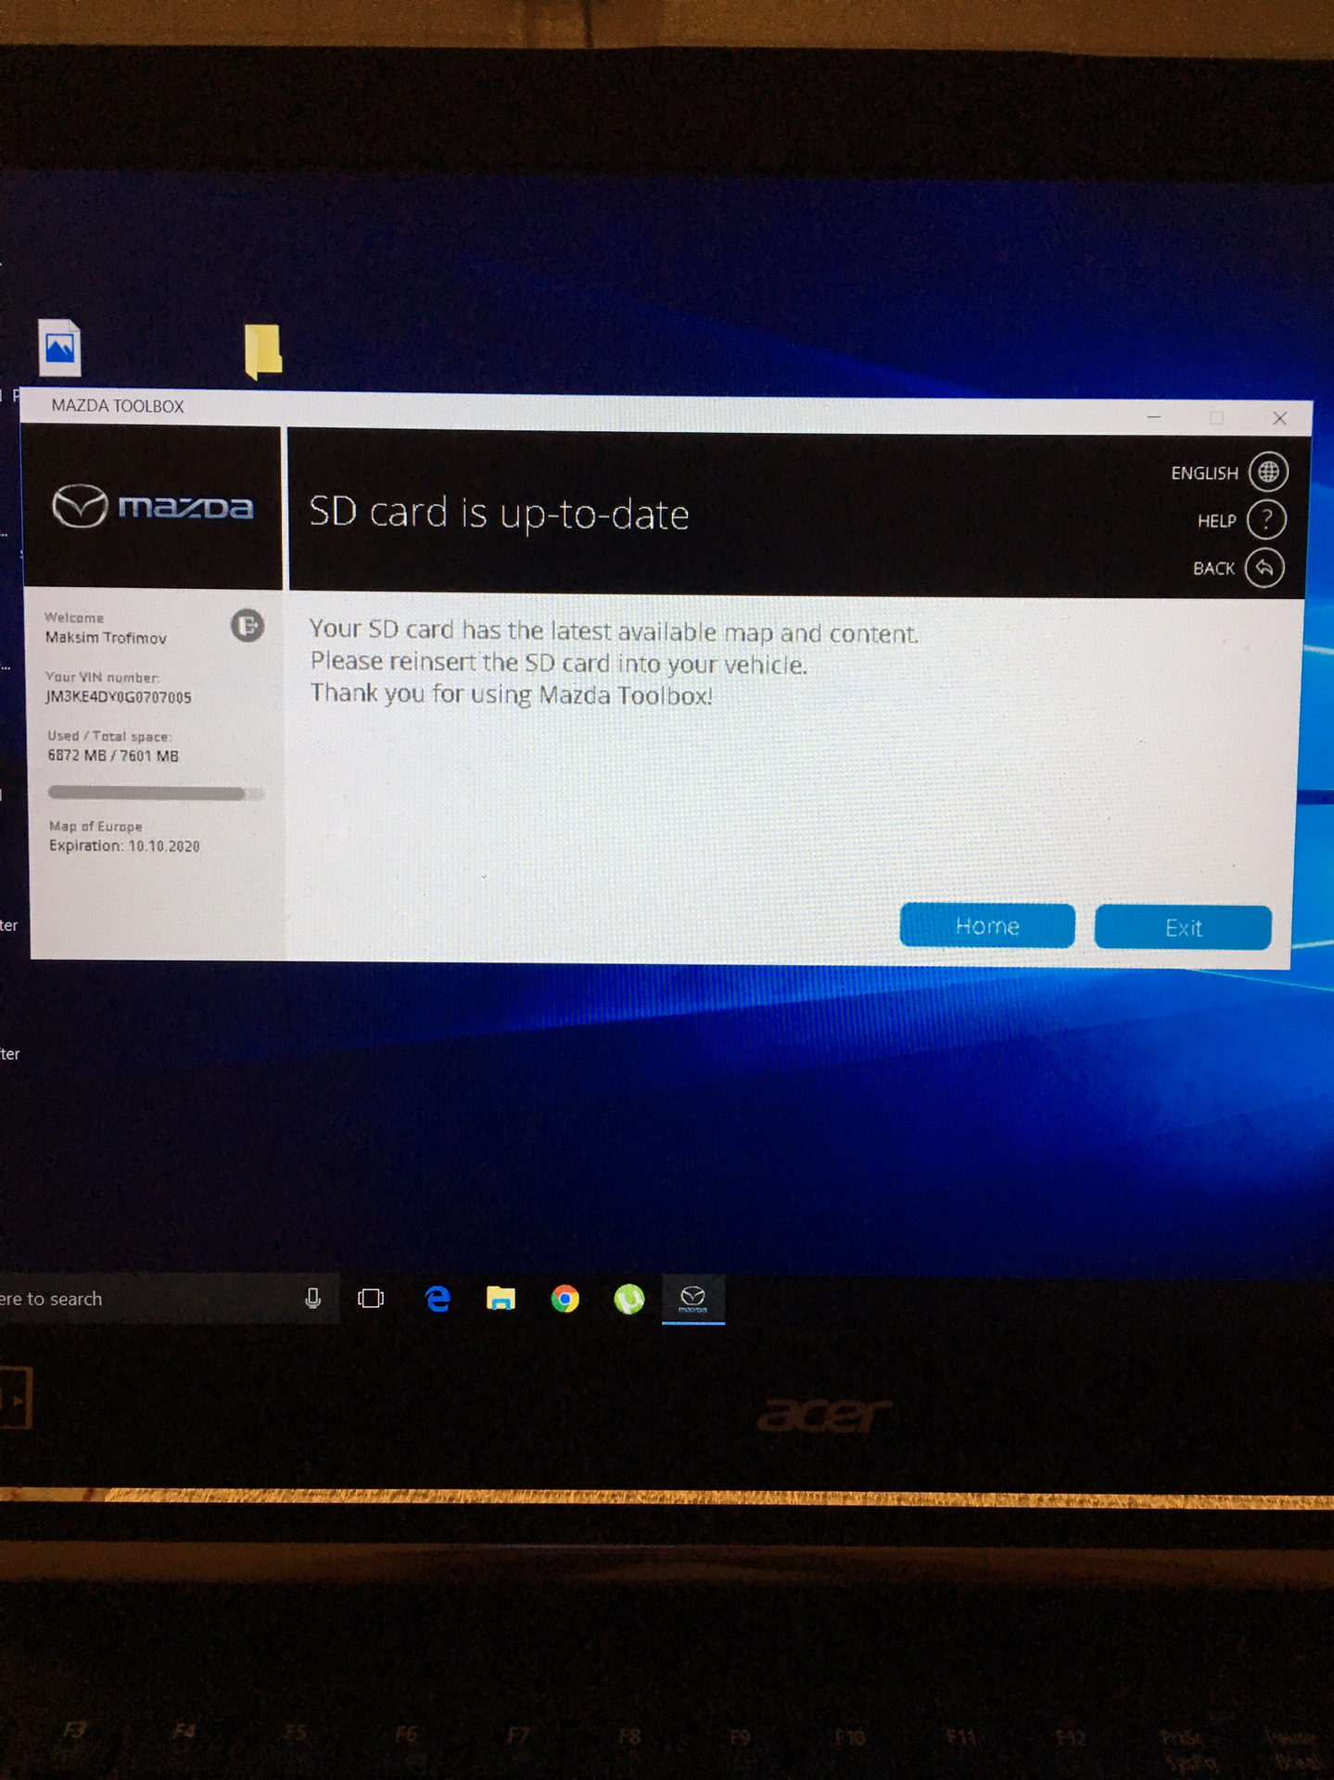Click the used space progress bar
The width and height of the screenshot is (1334, 1780).
pyautogui.click(x=156, y=794)
